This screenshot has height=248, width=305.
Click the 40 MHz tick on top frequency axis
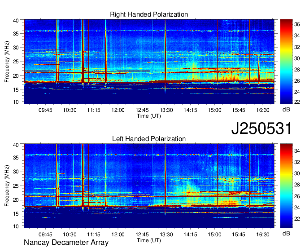[16, 21]
